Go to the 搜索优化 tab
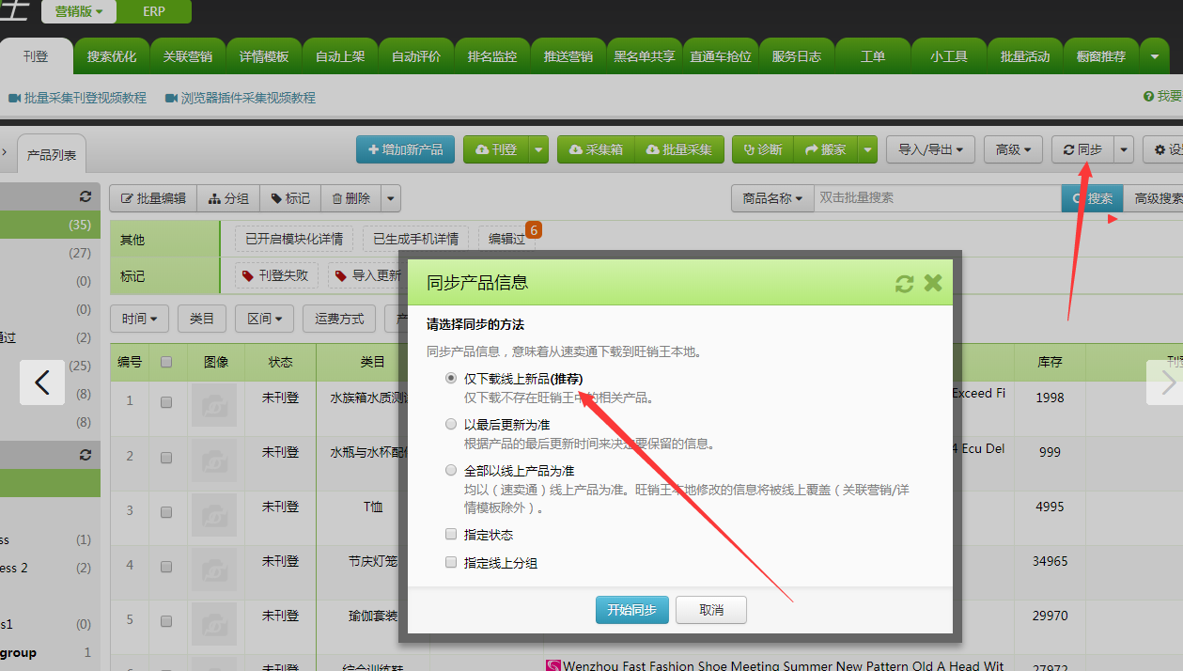 coord(112,56)
